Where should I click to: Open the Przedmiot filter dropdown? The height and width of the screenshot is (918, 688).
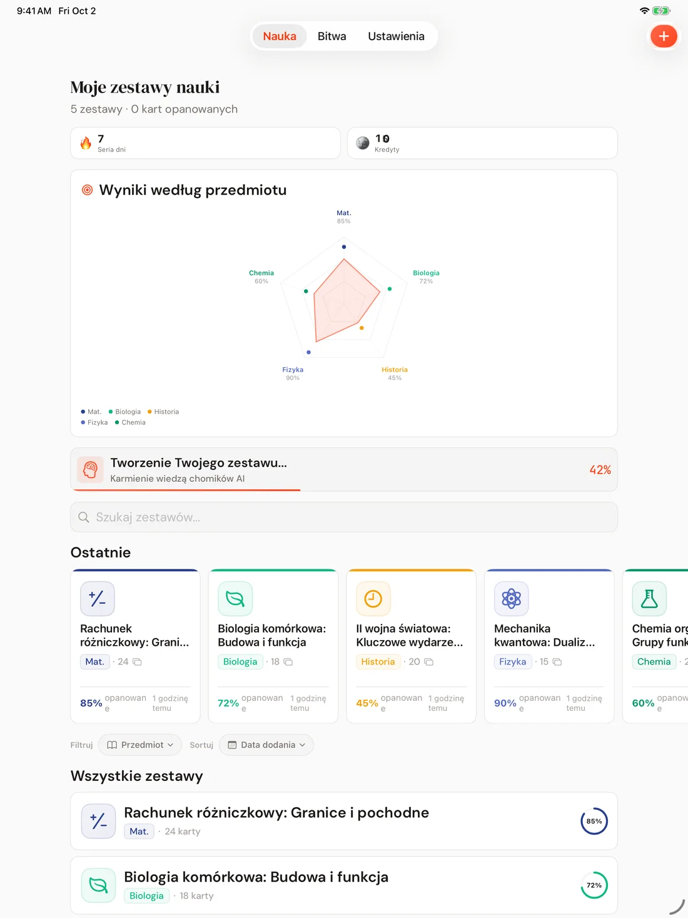point(140,745)
